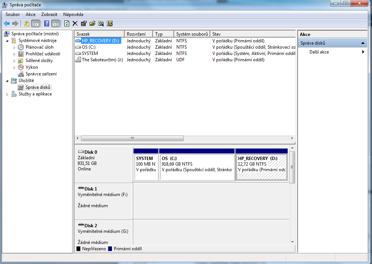Click the UDF file system cell

pyautogui.click(x=180, y=60)
